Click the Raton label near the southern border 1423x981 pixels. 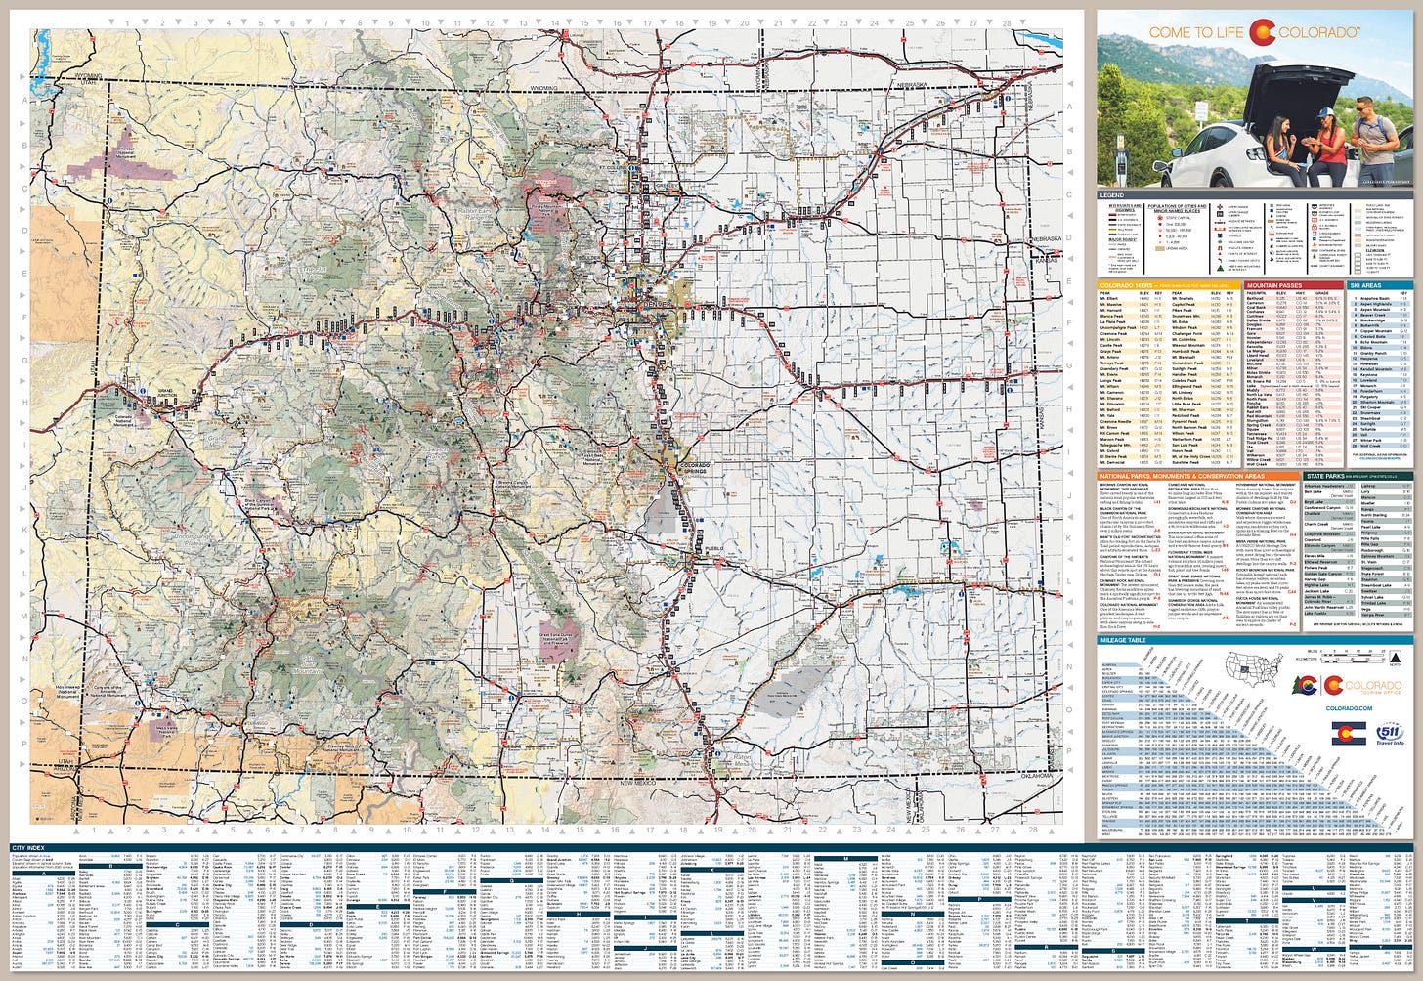[x=743, y=756]
